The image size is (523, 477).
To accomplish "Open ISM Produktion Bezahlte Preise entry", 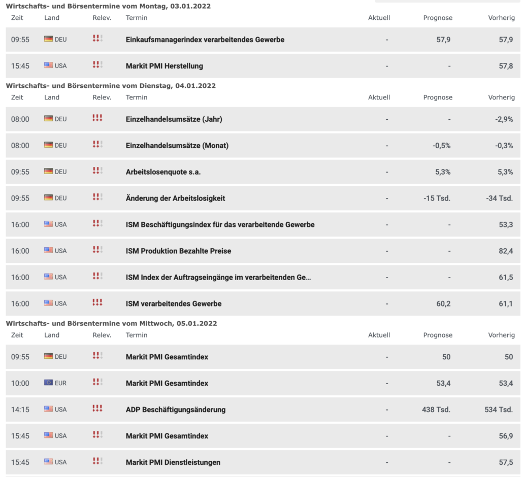I will 178,251.
